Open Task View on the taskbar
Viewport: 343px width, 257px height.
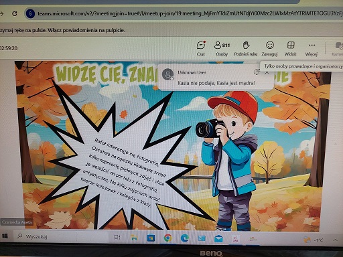click(x=117, y=238)
